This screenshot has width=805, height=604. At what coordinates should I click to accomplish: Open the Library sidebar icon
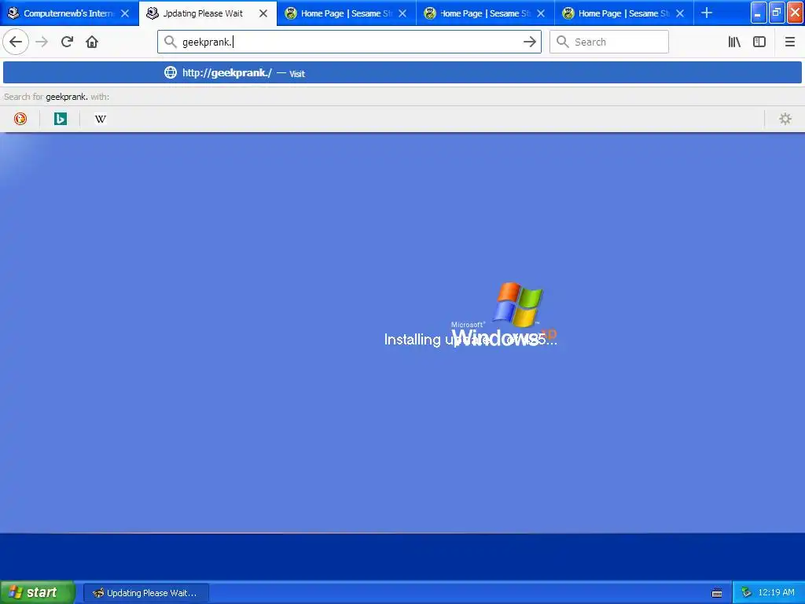click(x=734, y=42)
